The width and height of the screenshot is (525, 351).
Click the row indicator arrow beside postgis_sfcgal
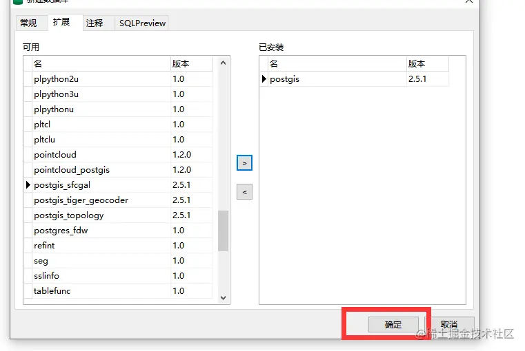[x=28, y=185]
